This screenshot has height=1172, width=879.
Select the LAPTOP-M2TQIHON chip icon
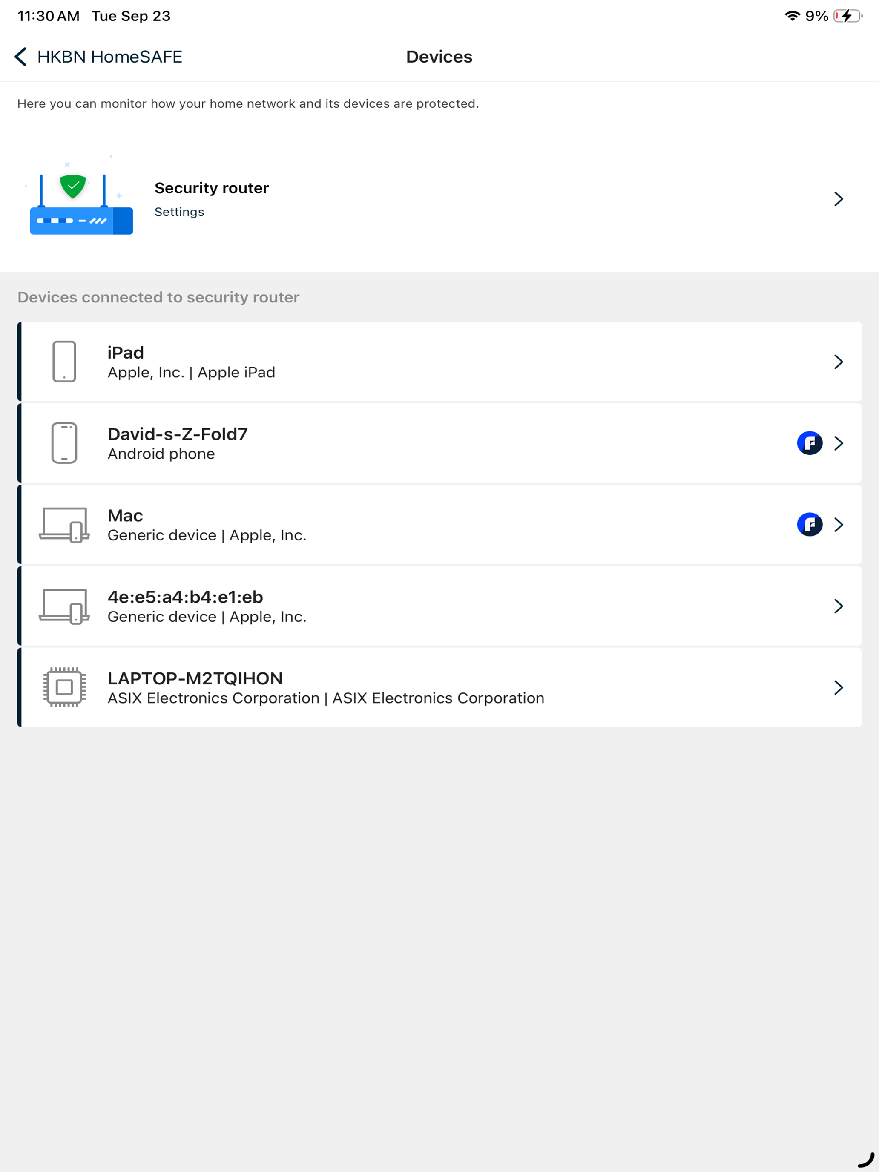(64, 687)
